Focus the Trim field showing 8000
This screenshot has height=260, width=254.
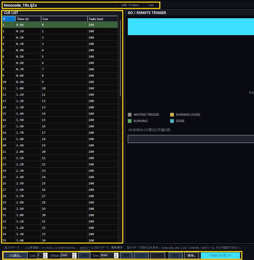click(108, 256)
